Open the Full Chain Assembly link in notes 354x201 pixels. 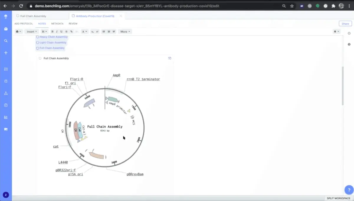tap(50, 48)
